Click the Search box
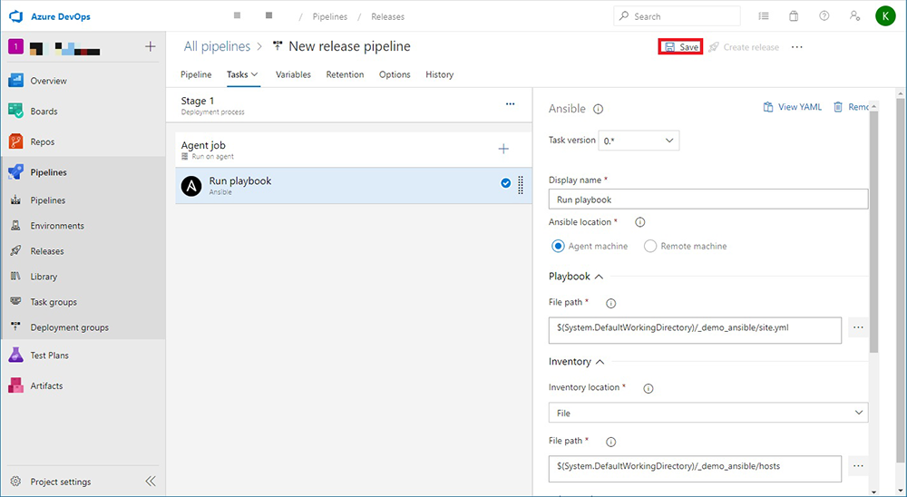This screenshot has height=497, width=907. click(x=677, y=16)
